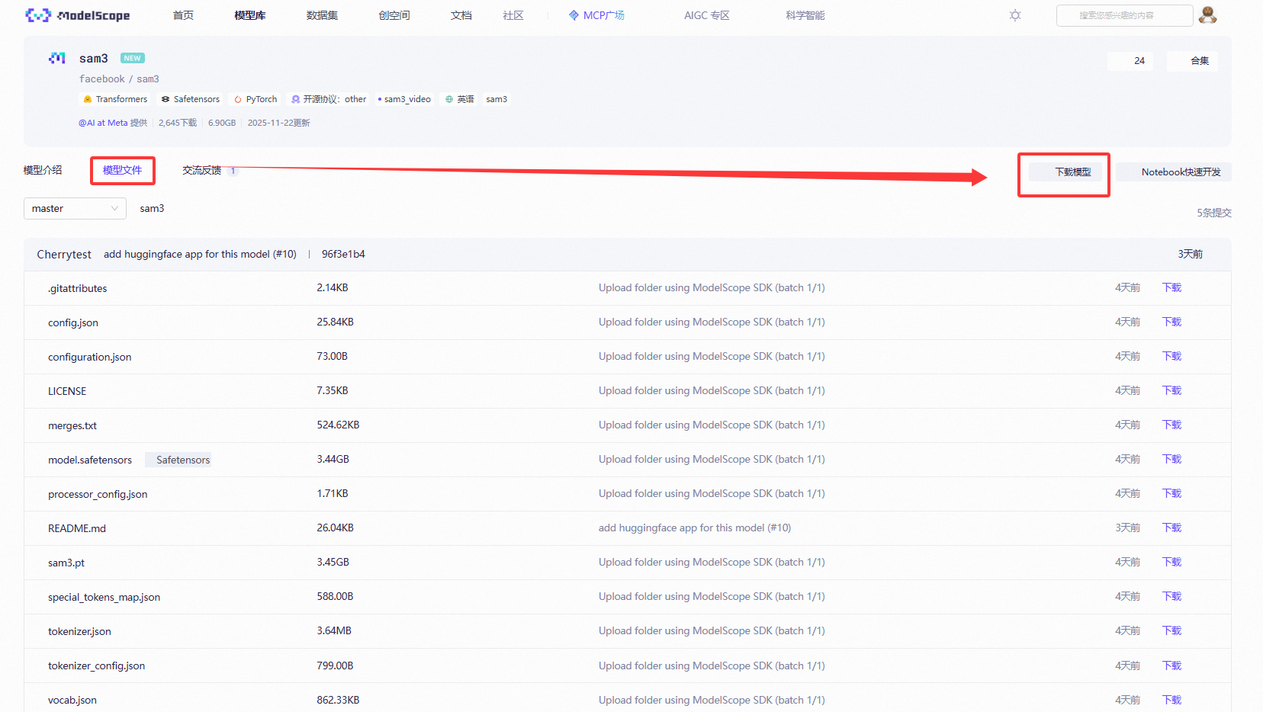
Task: Click the NEW badge next to sam3
Action: 133,58
